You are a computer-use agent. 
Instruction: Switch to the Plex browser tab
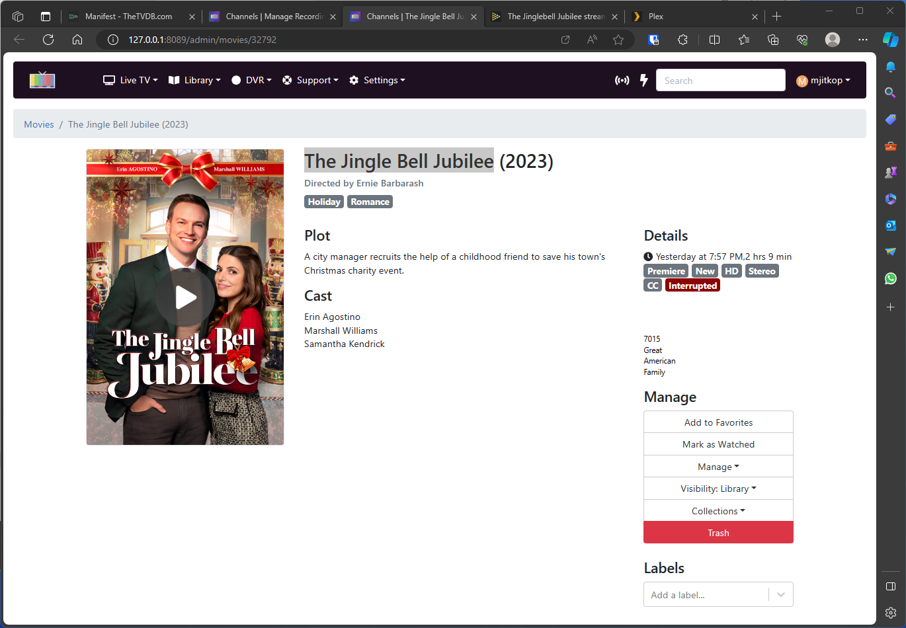point(691,17)
